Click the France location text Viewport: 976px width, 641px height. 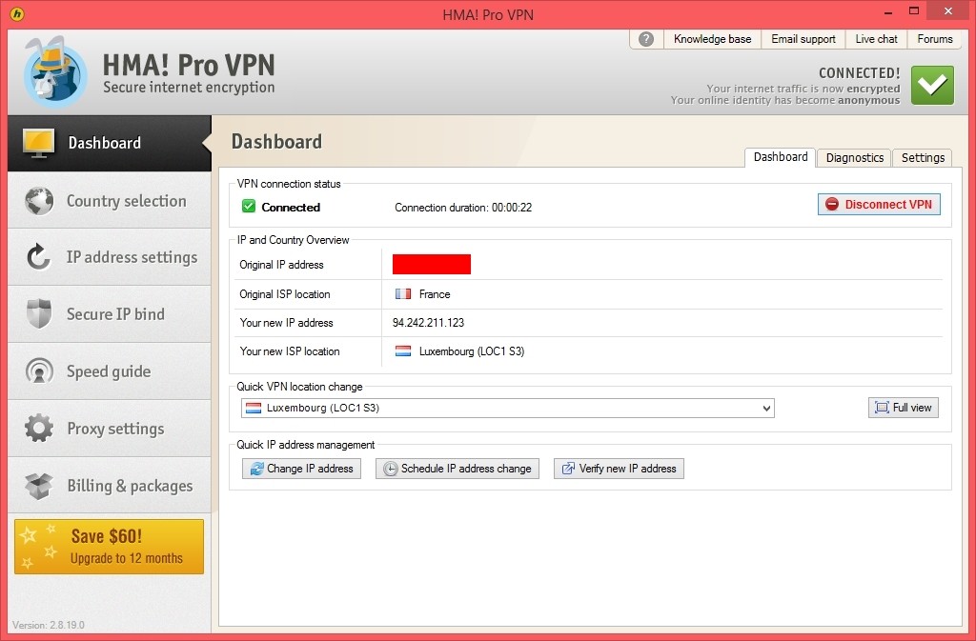pyautogui.click(x=435, y=294)
